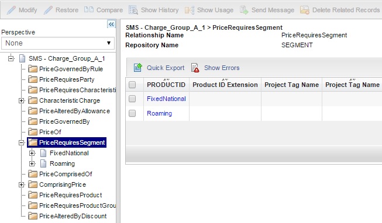Open Show History from toolbar

[133, 10]
